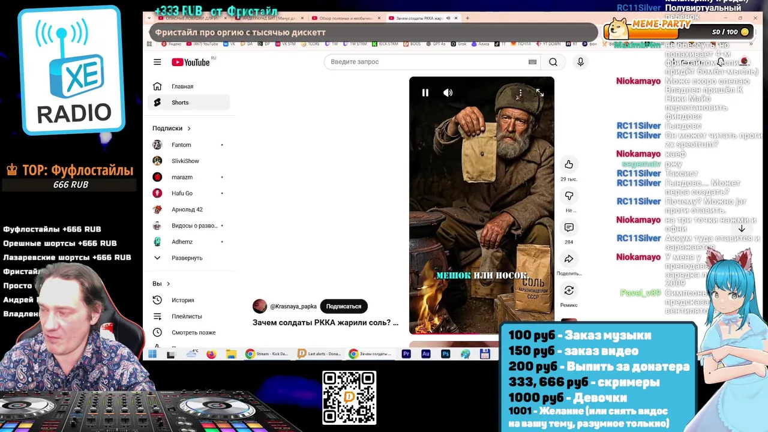
Task: Mute the Shorts video volume
Action: [x=448, y=92]
